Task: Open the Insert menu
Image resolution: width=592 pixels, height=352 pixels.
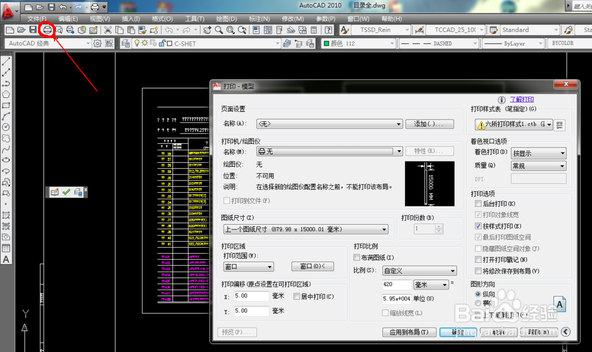Action: click(x=131, y=19)
